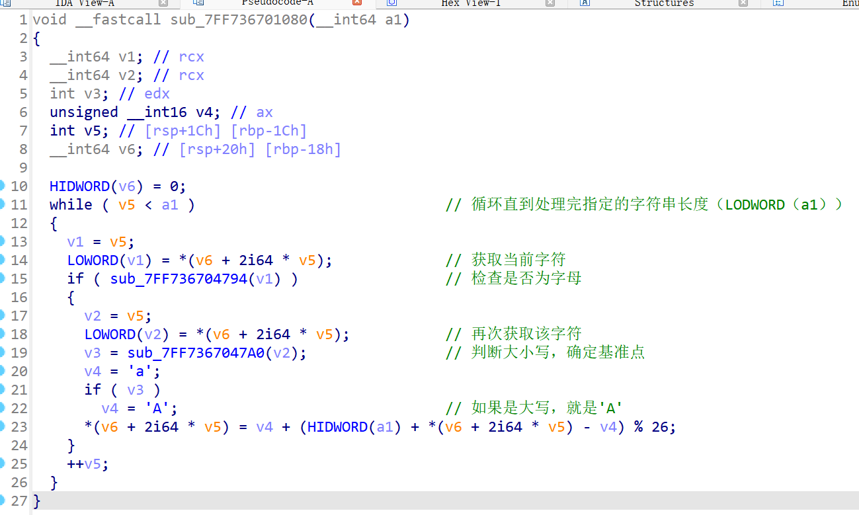The width and height of the screenshot is (859, 515).
Task: Switch to the Structures tab
Action: [x=663, y=4]
